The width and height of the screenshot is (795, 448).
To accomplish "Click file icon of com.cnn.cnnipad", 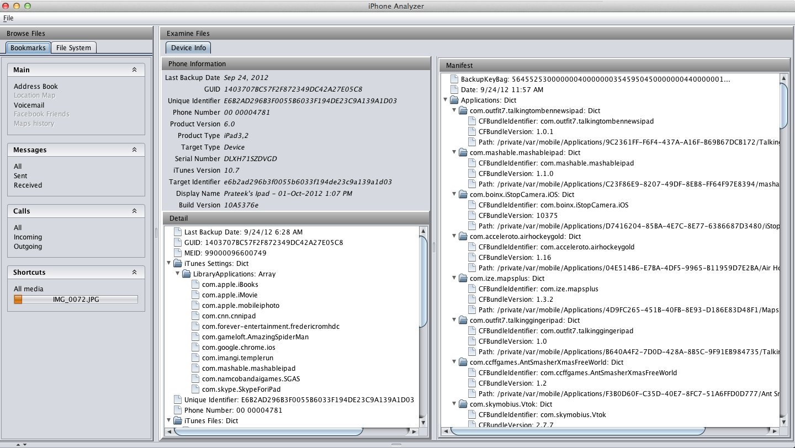I will click(x=195, y=316).
